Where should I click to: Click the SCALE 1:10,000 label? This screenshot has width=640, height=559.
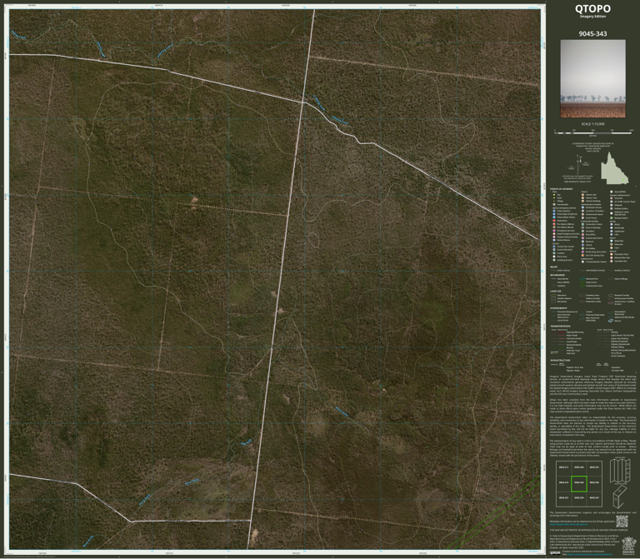(592, 123)
